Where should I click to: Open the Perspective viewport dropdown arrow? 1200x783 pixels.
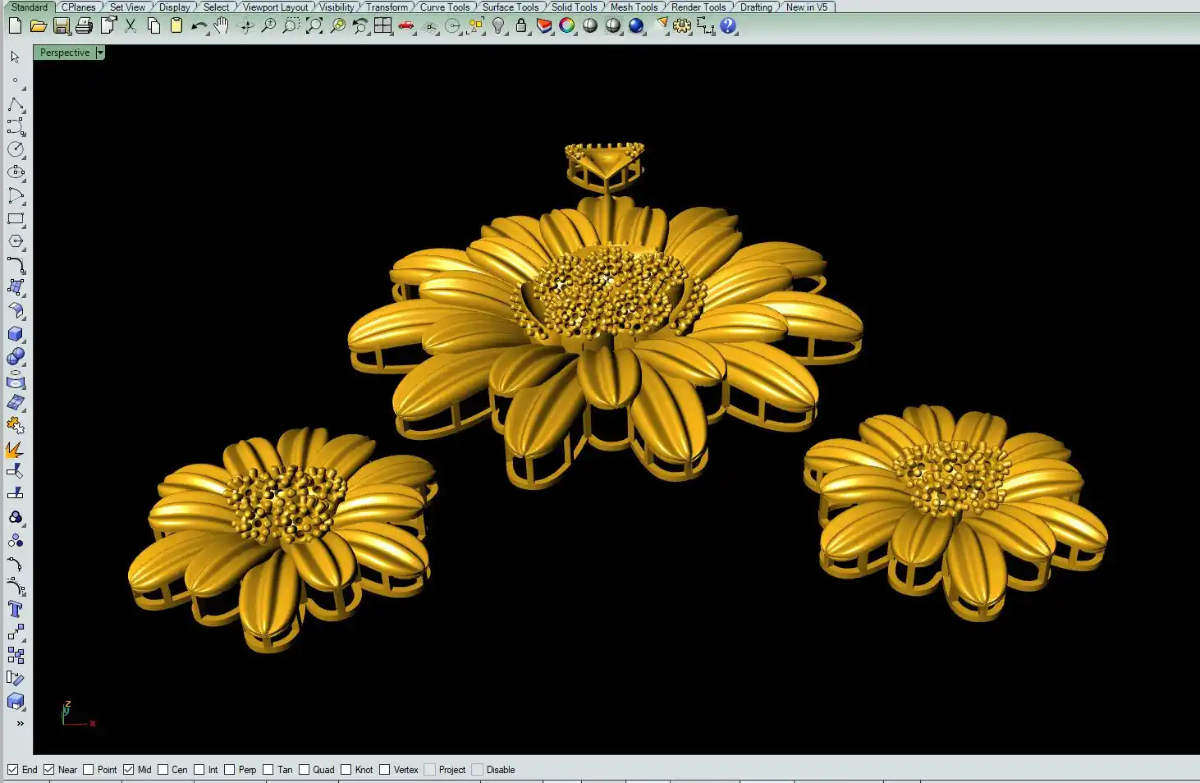[x=100, y=53]
